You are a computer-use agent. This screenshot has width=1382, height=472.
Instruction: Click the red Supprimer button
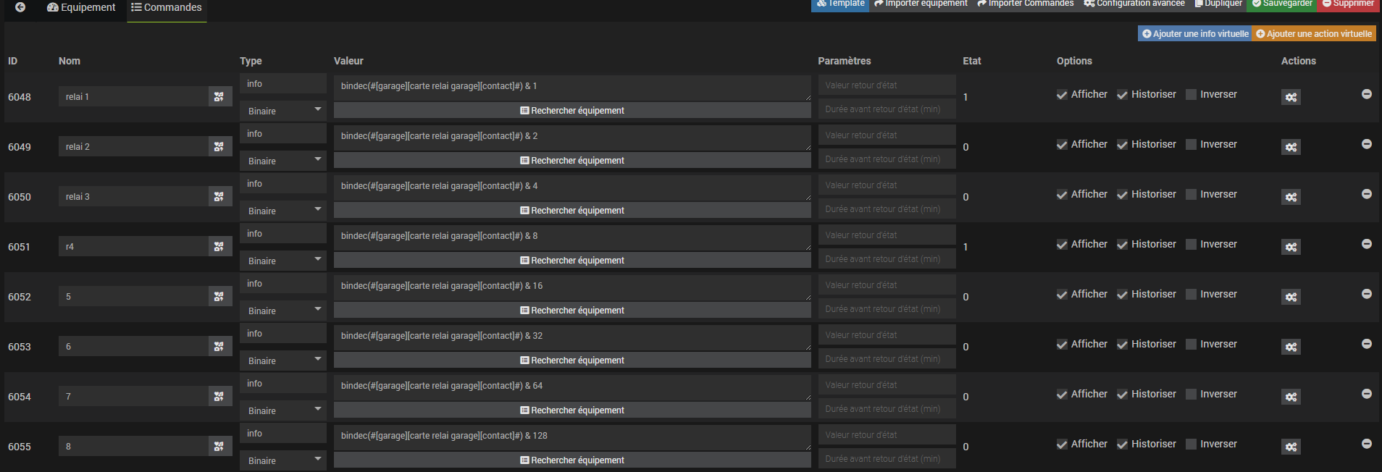(1348, 4)
